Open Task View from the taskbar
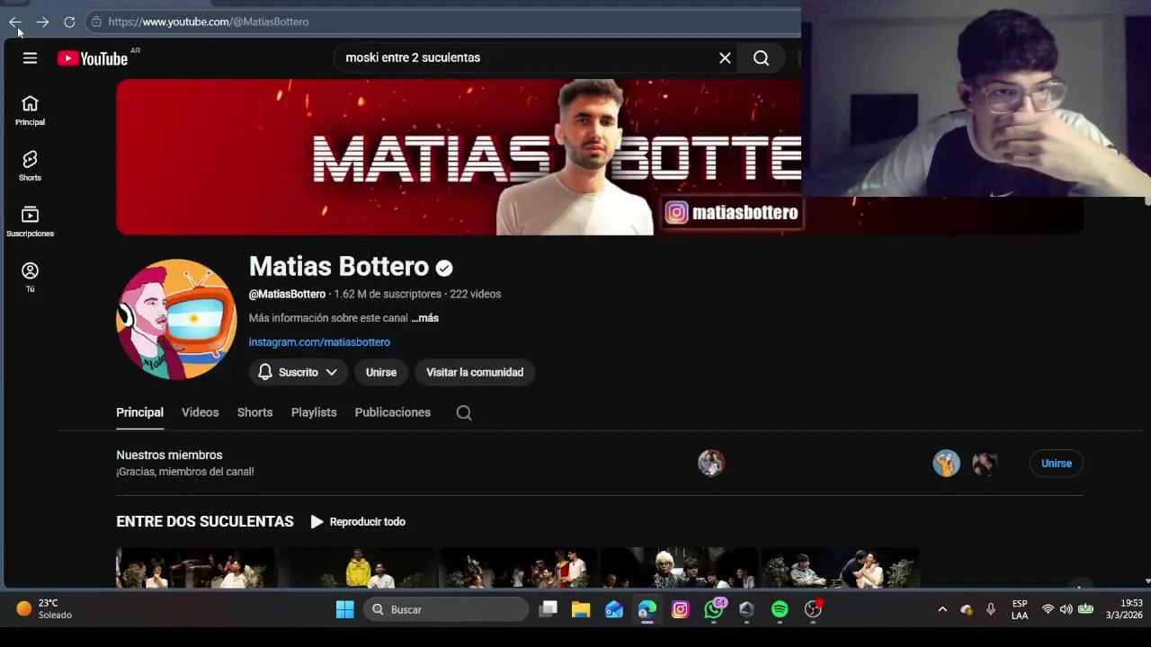Screen dimensions: 1151x647 (548, 609)
